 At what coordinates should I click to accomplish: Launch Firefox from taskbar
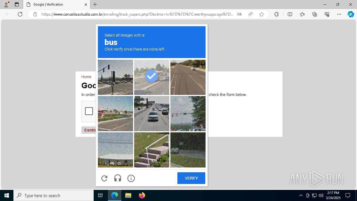pos(142,195)
